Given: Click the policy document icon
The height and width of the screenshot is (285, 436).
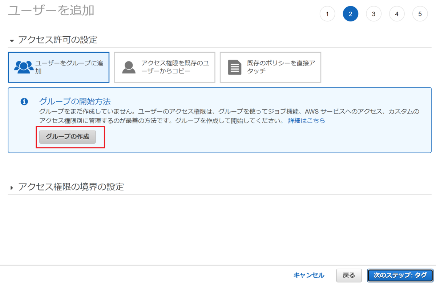Looking at the screenshot, I should 235,67.
